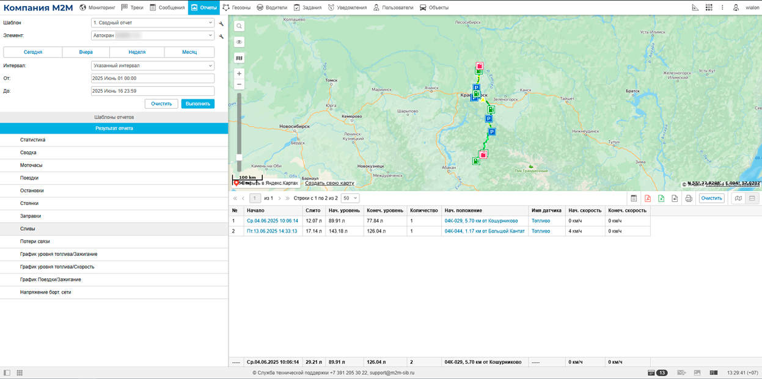Go to last page of results

click(287, 198)
